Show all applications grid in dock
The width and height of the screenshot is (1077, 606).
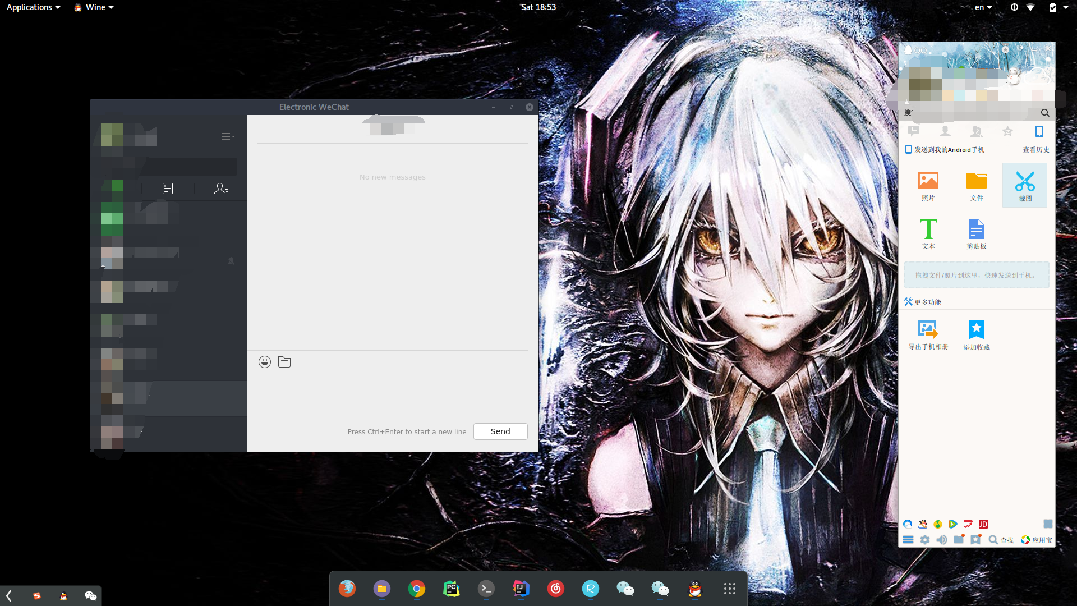pyautogui.click(x=730, y=588)
